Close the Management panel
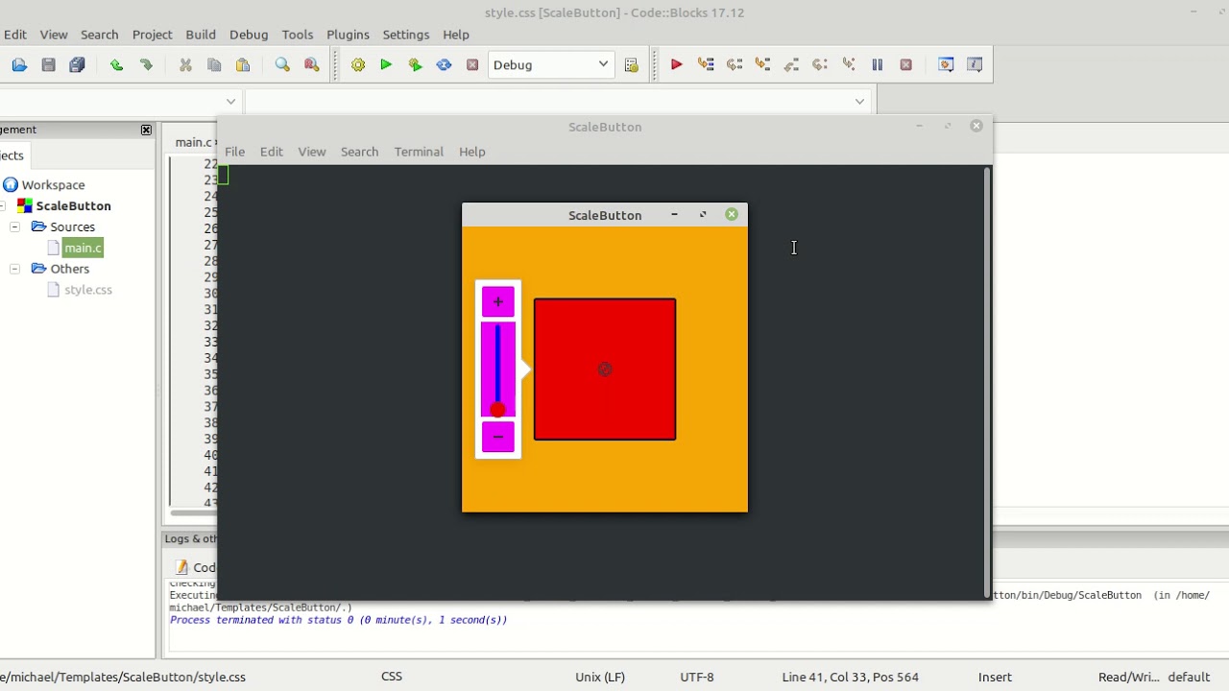1229x691 pixels. (x=146, y=130)
